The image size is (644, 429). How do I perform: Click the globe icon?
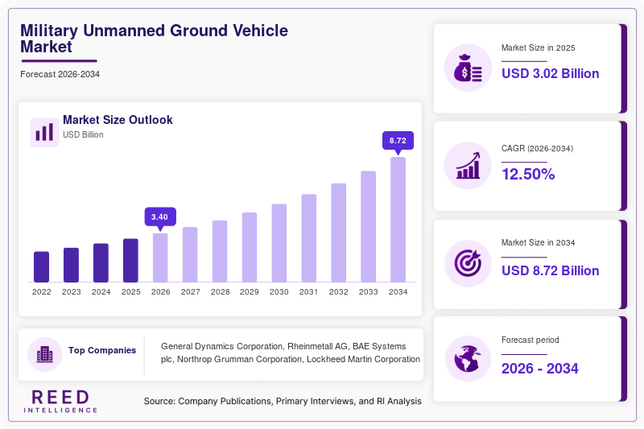coord(468,359)
